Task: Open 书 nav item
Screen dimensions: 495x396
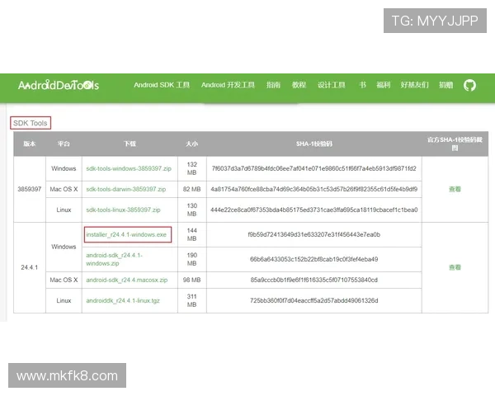Action: click(x=363, y=85)
